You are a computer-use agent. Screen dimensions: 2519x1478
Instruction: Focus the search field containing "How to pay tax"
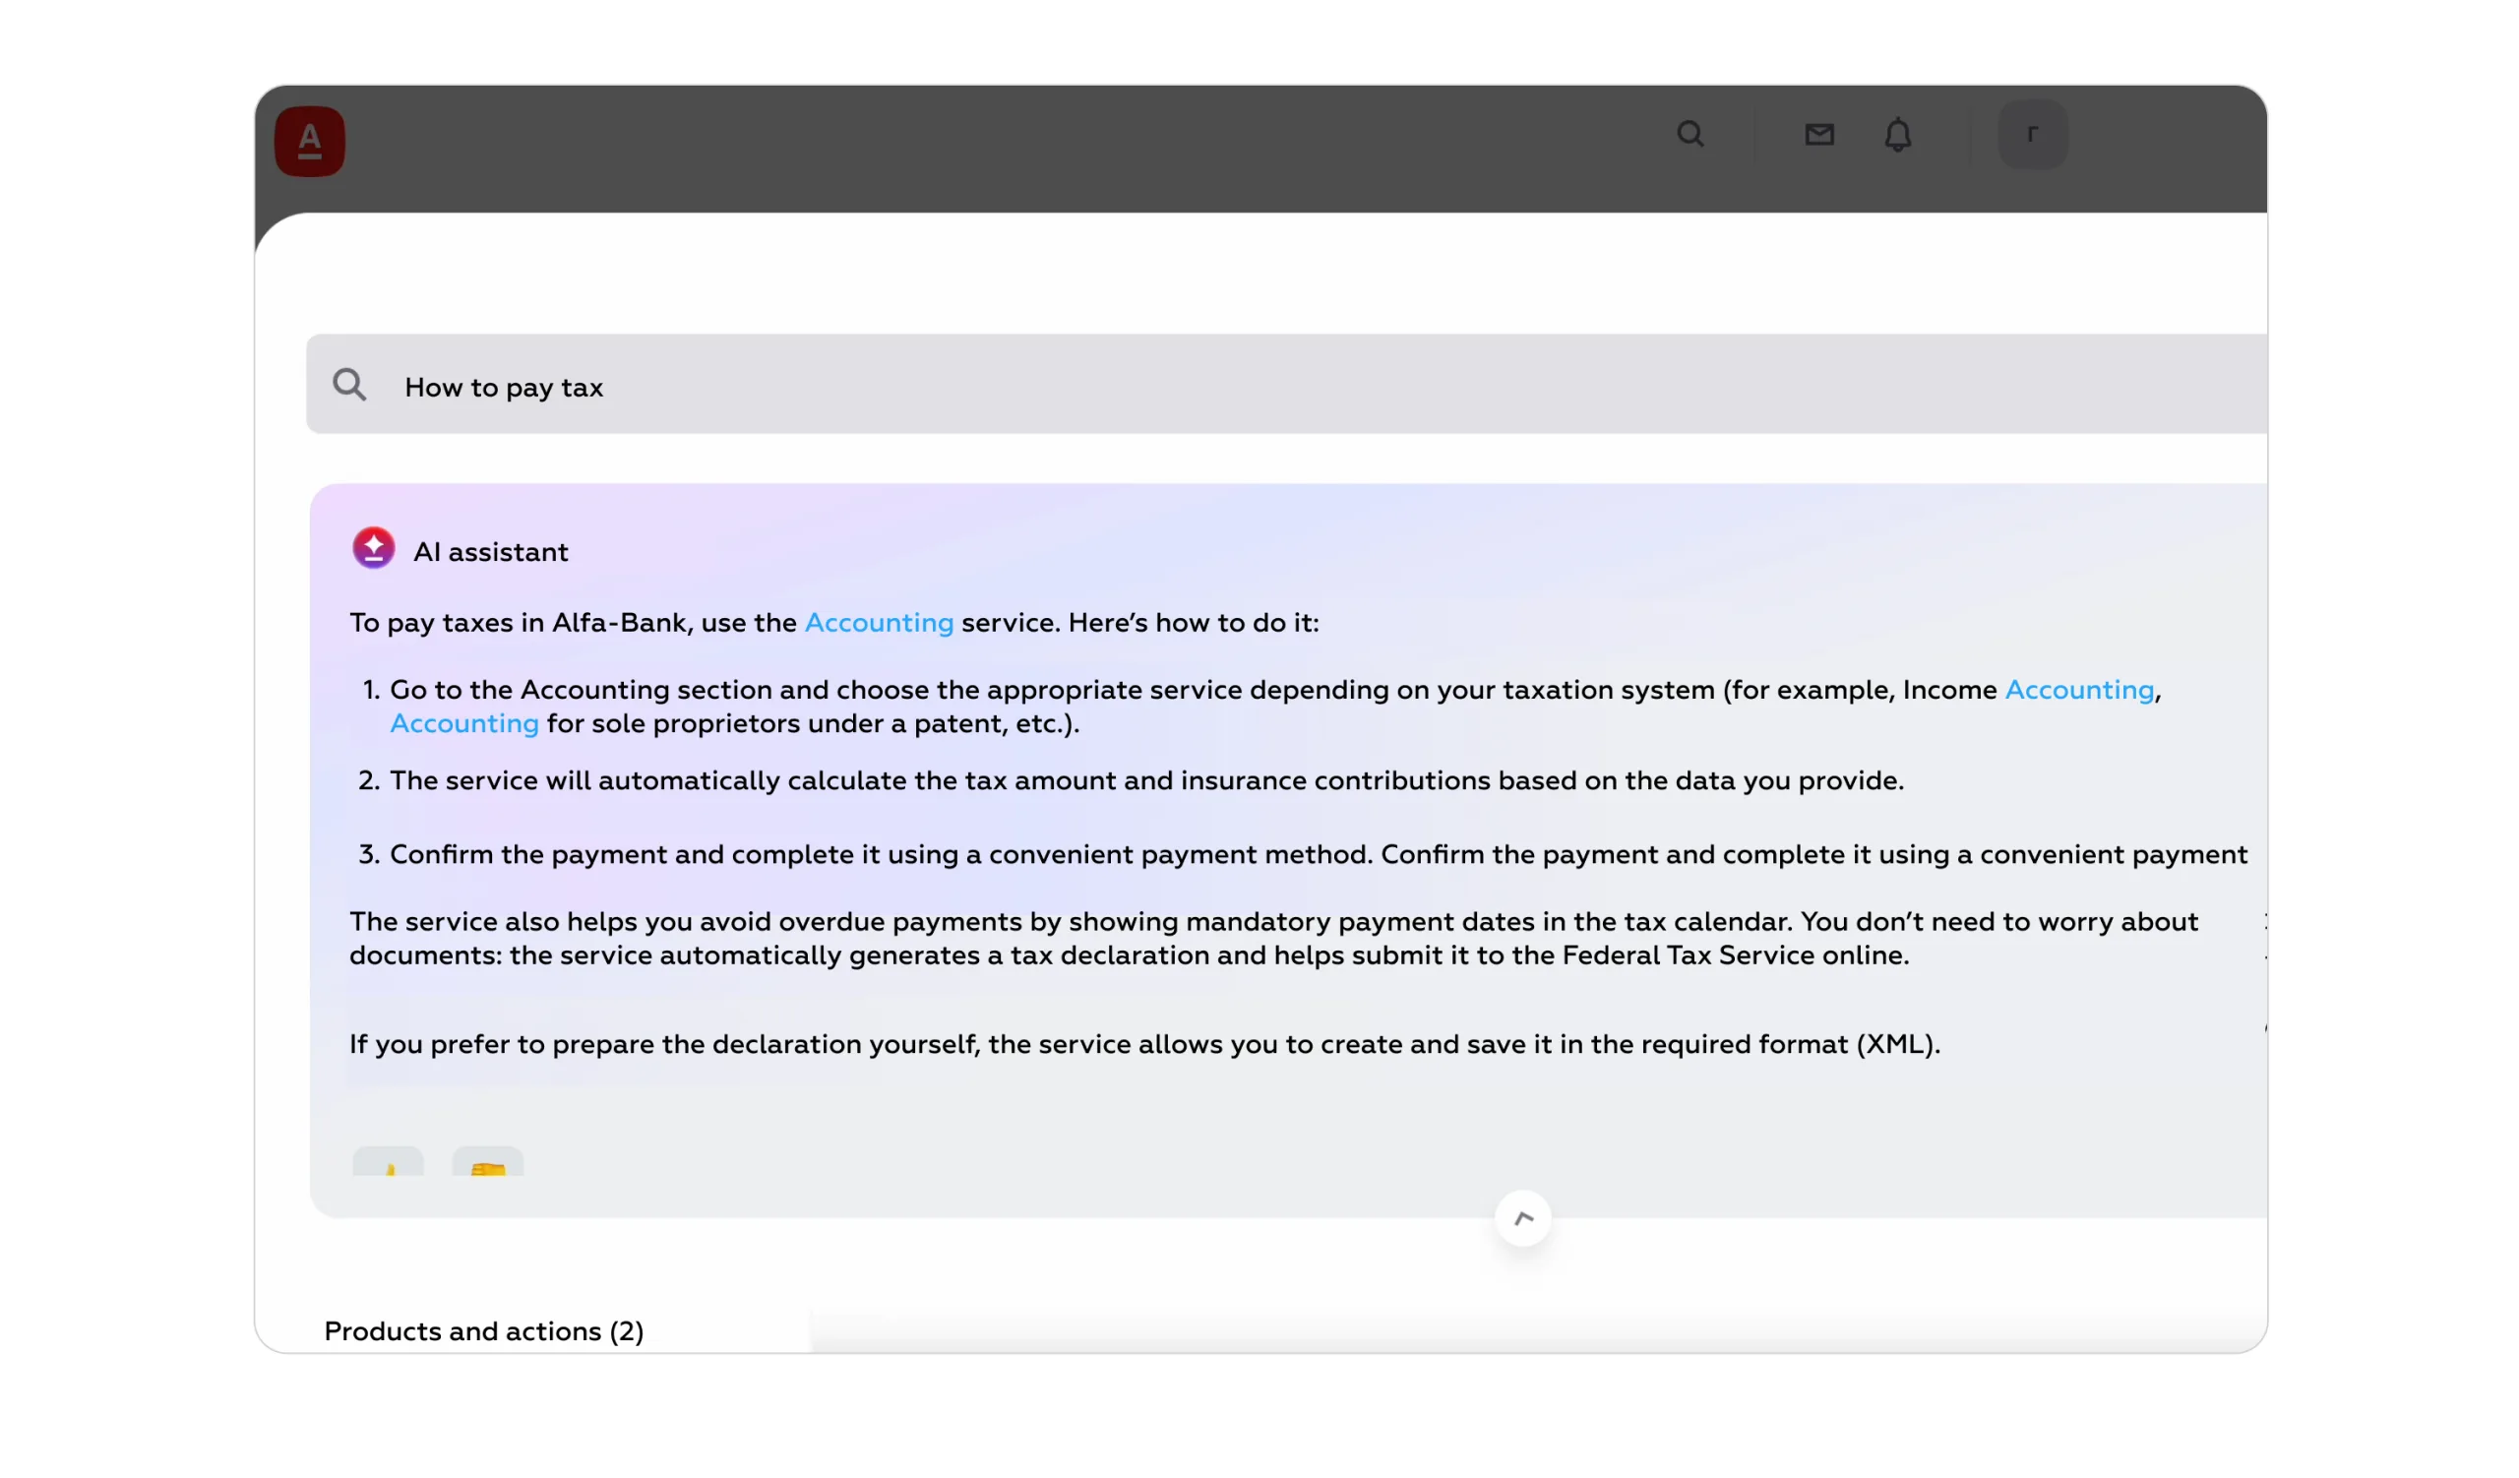[x=1286, y=384]
